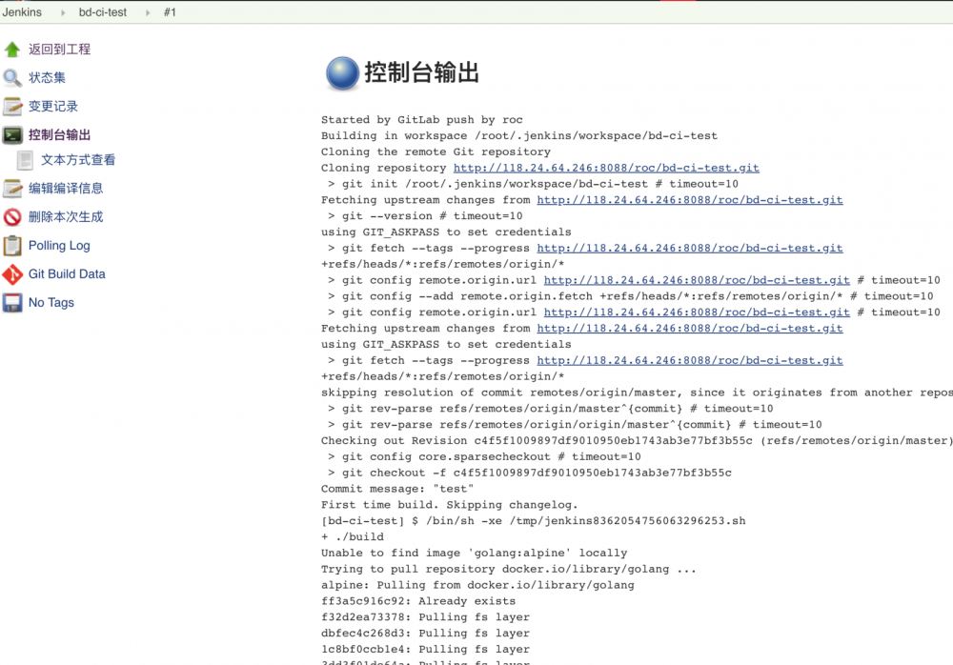Open 变更记录 via its clipboard icon
953x665 pixels.
coord(12,105)
